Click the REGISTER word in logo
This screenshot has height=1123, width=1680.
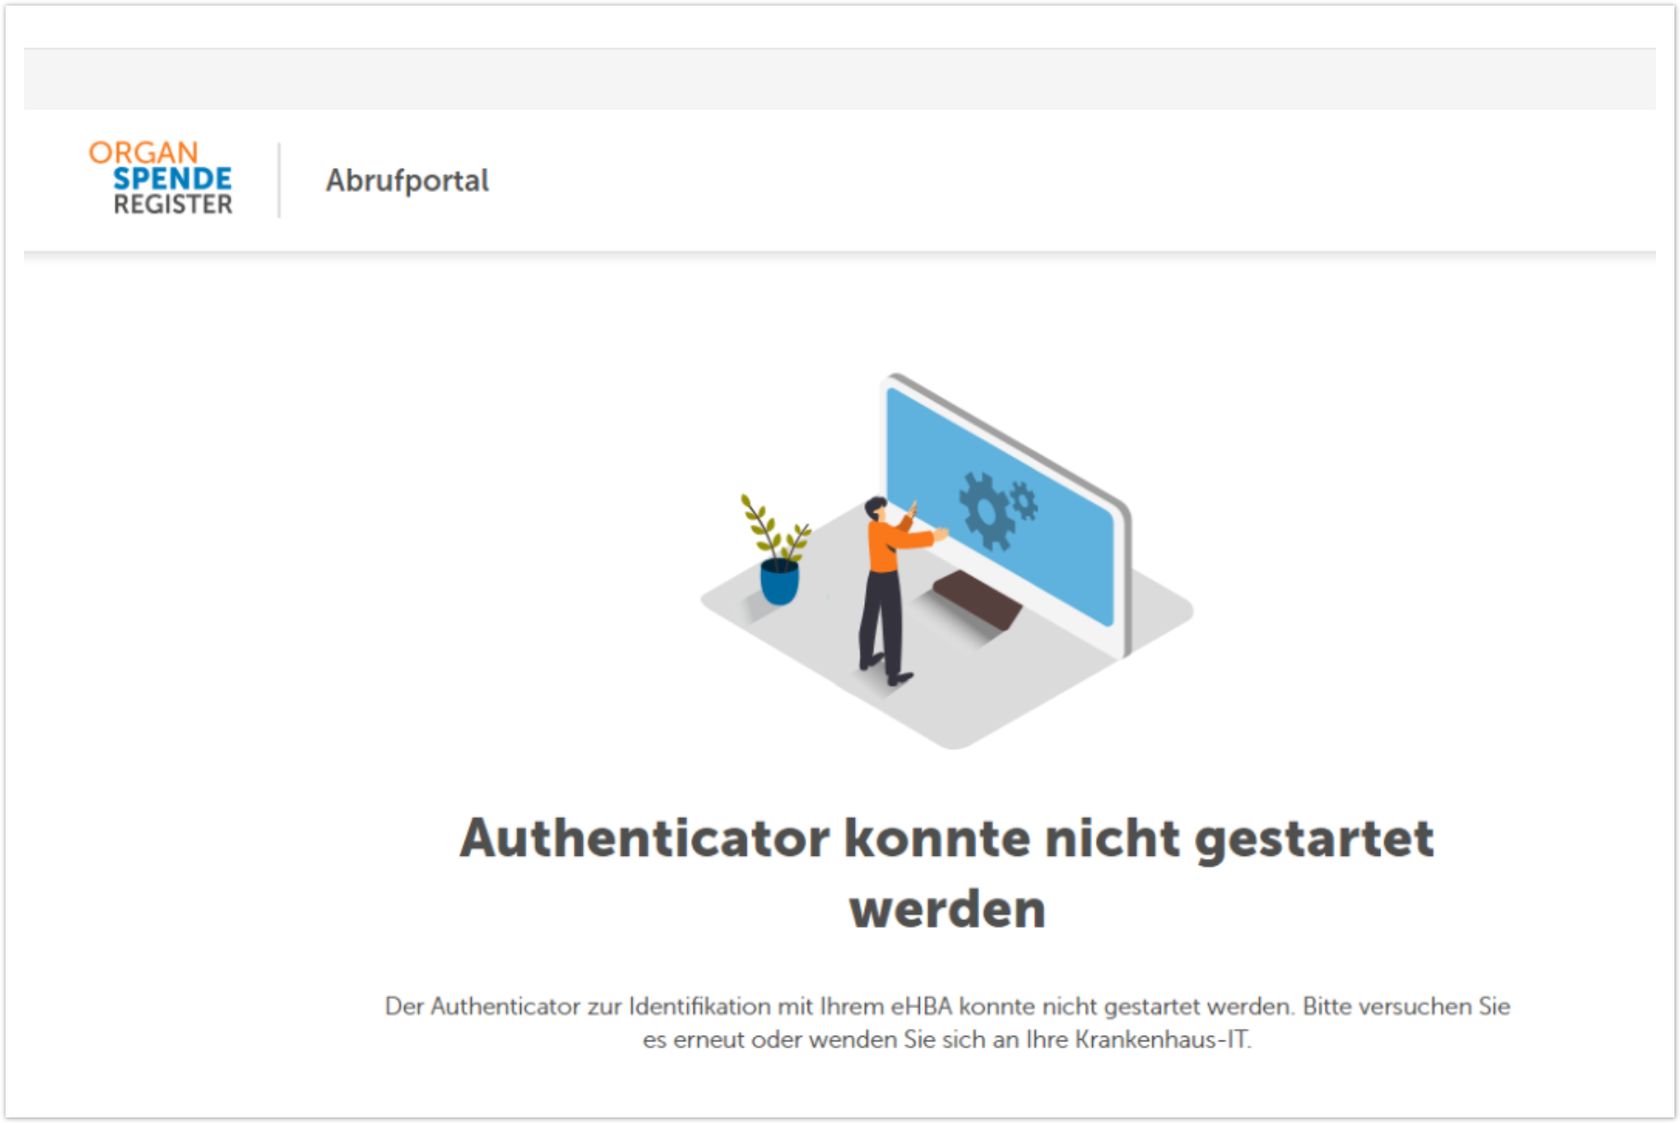click(173, 204)
